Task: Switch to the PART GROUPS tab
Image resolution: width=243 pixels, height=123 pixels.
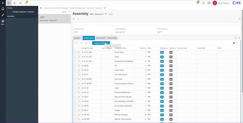Action: (x=100, y=38)
